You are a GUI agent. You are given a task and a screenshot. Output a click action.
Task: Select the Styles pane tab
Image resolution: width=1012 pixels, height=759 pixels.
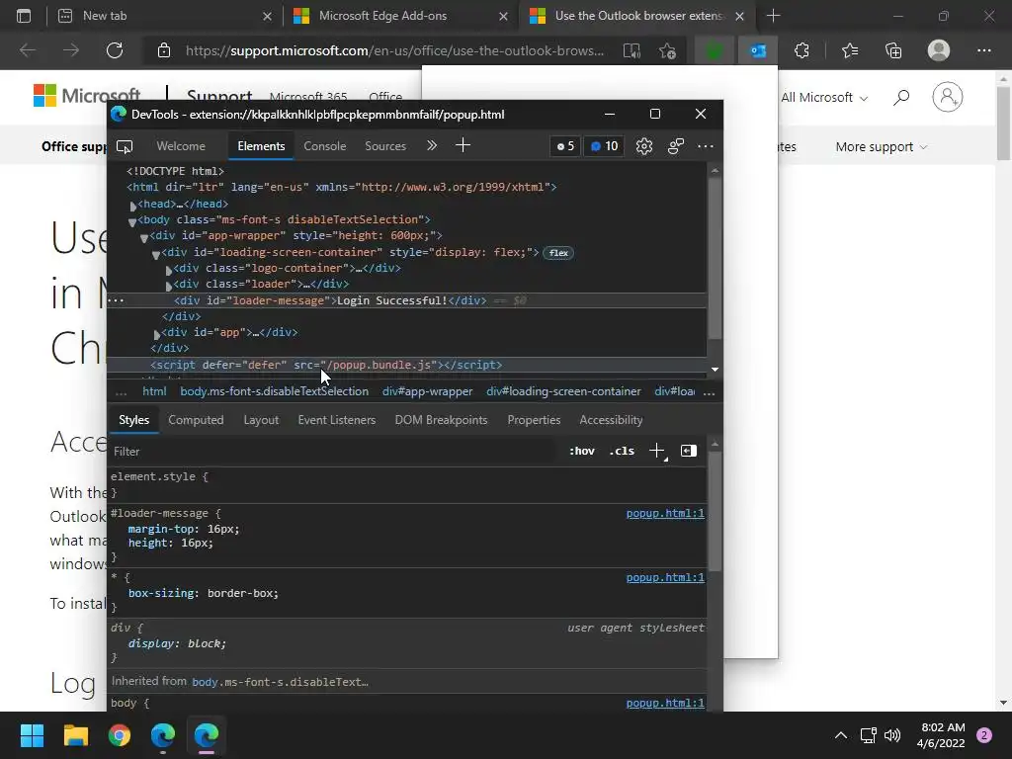[133, 420]
